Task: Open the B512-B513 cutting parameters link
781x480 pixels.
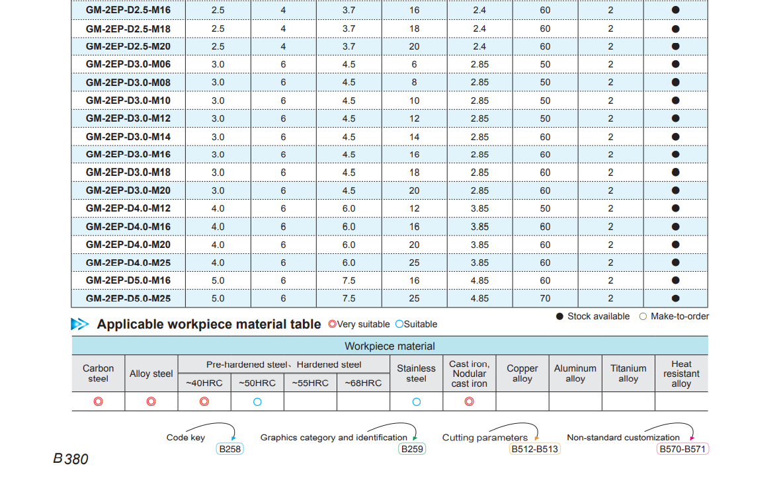Action: tap(534, 449)
